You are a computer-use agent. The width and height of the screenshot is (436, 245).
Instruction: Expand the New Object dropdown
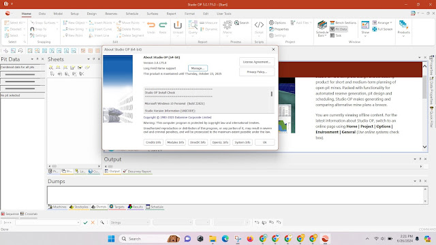click(87, 22)
